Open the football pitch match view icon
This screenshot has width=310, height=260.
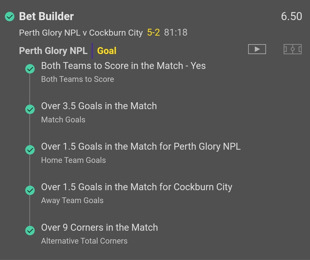point(292,49)
